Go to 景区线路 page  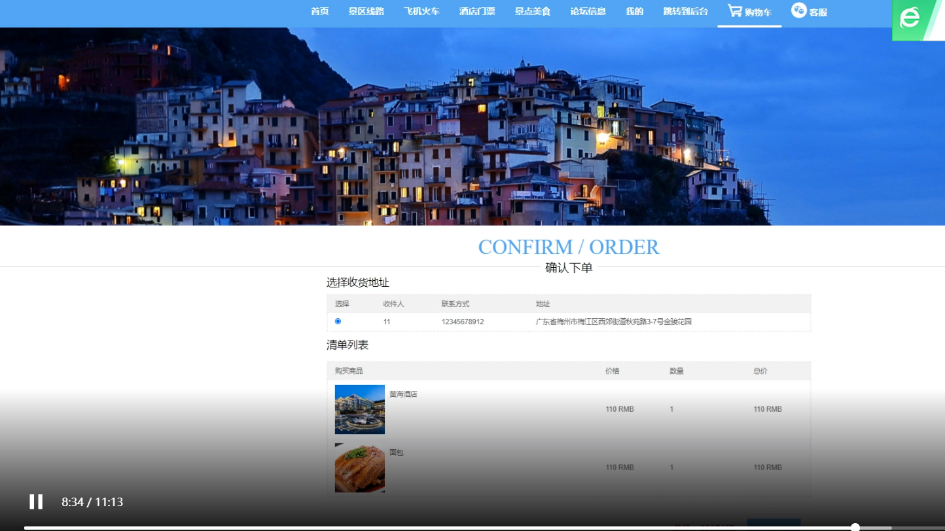point(366,12)
